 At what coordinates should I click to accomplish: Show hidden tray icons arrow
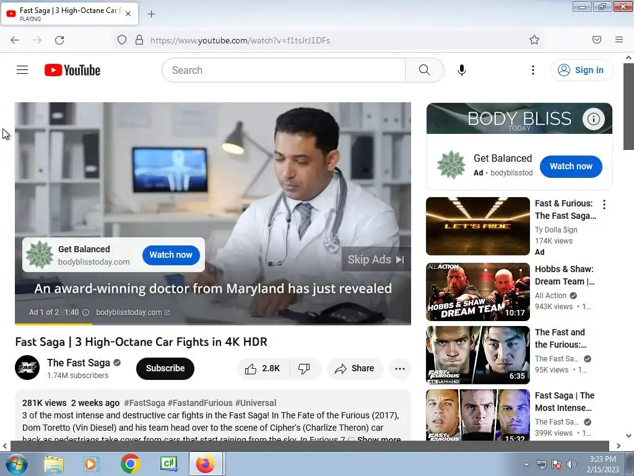pyautogui.click(x=526, y=464)
